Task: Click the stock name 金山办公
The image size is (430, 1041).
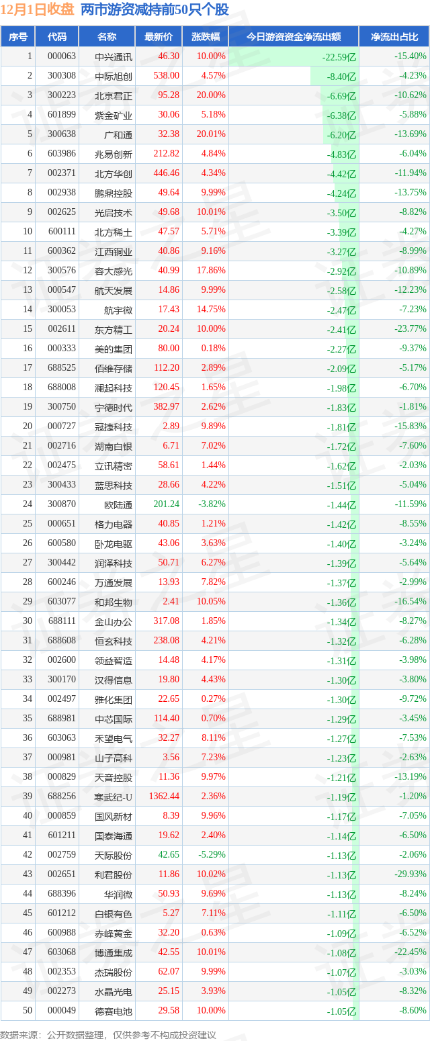Action: [114, 621]
